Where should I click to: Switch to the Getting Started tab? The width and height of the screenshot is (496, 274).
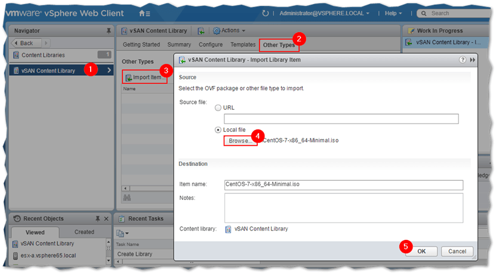[141, 45]
